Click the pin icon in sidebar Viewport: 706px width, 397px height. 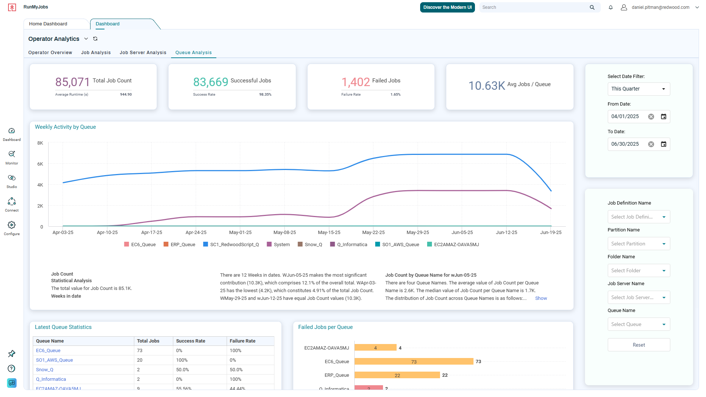[x=11, y=354]
